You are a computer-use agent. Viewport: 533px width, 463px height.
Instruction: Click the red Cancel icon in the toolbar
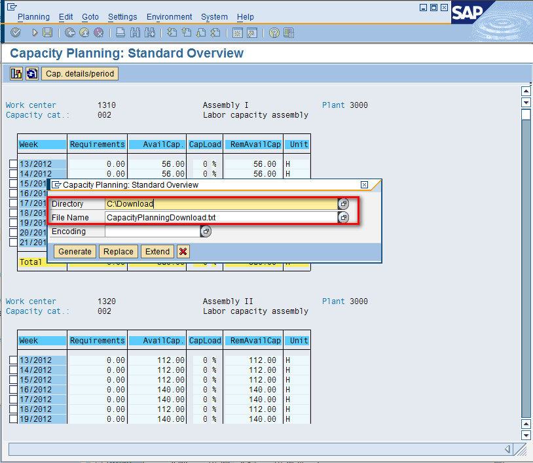pyautogui.click(x=98, y=33)
